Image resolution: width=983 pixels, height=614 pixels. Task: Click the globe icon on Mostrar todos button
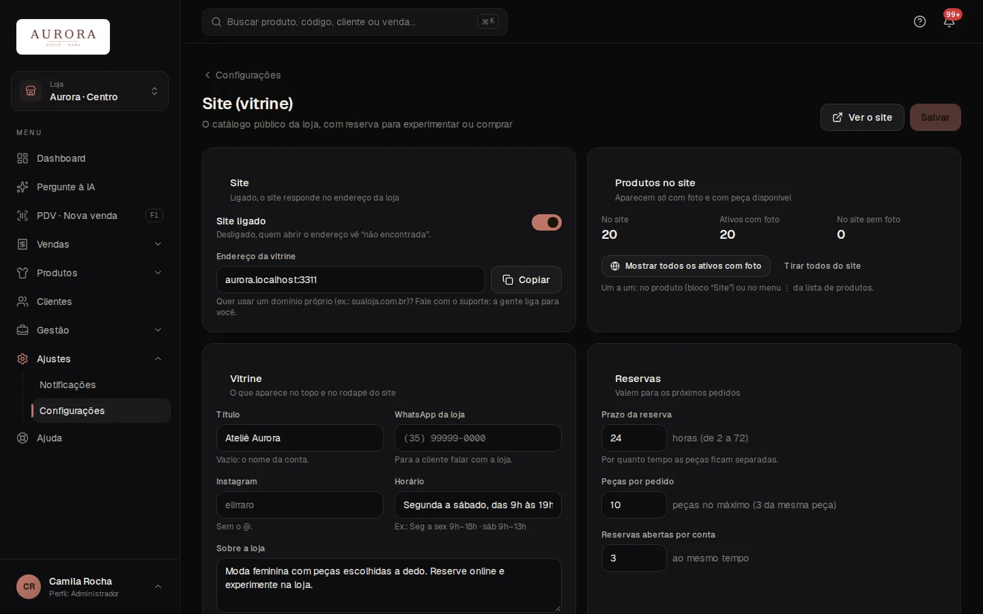pyautogui.click(x=615, y=266)
